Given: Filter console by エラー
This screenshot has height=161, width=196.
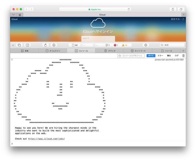Looking at the screenshot, I should tap(160, 56).
